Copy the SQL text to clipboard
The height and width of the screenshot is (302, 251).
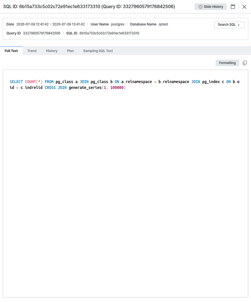click(x=245, y=63)
